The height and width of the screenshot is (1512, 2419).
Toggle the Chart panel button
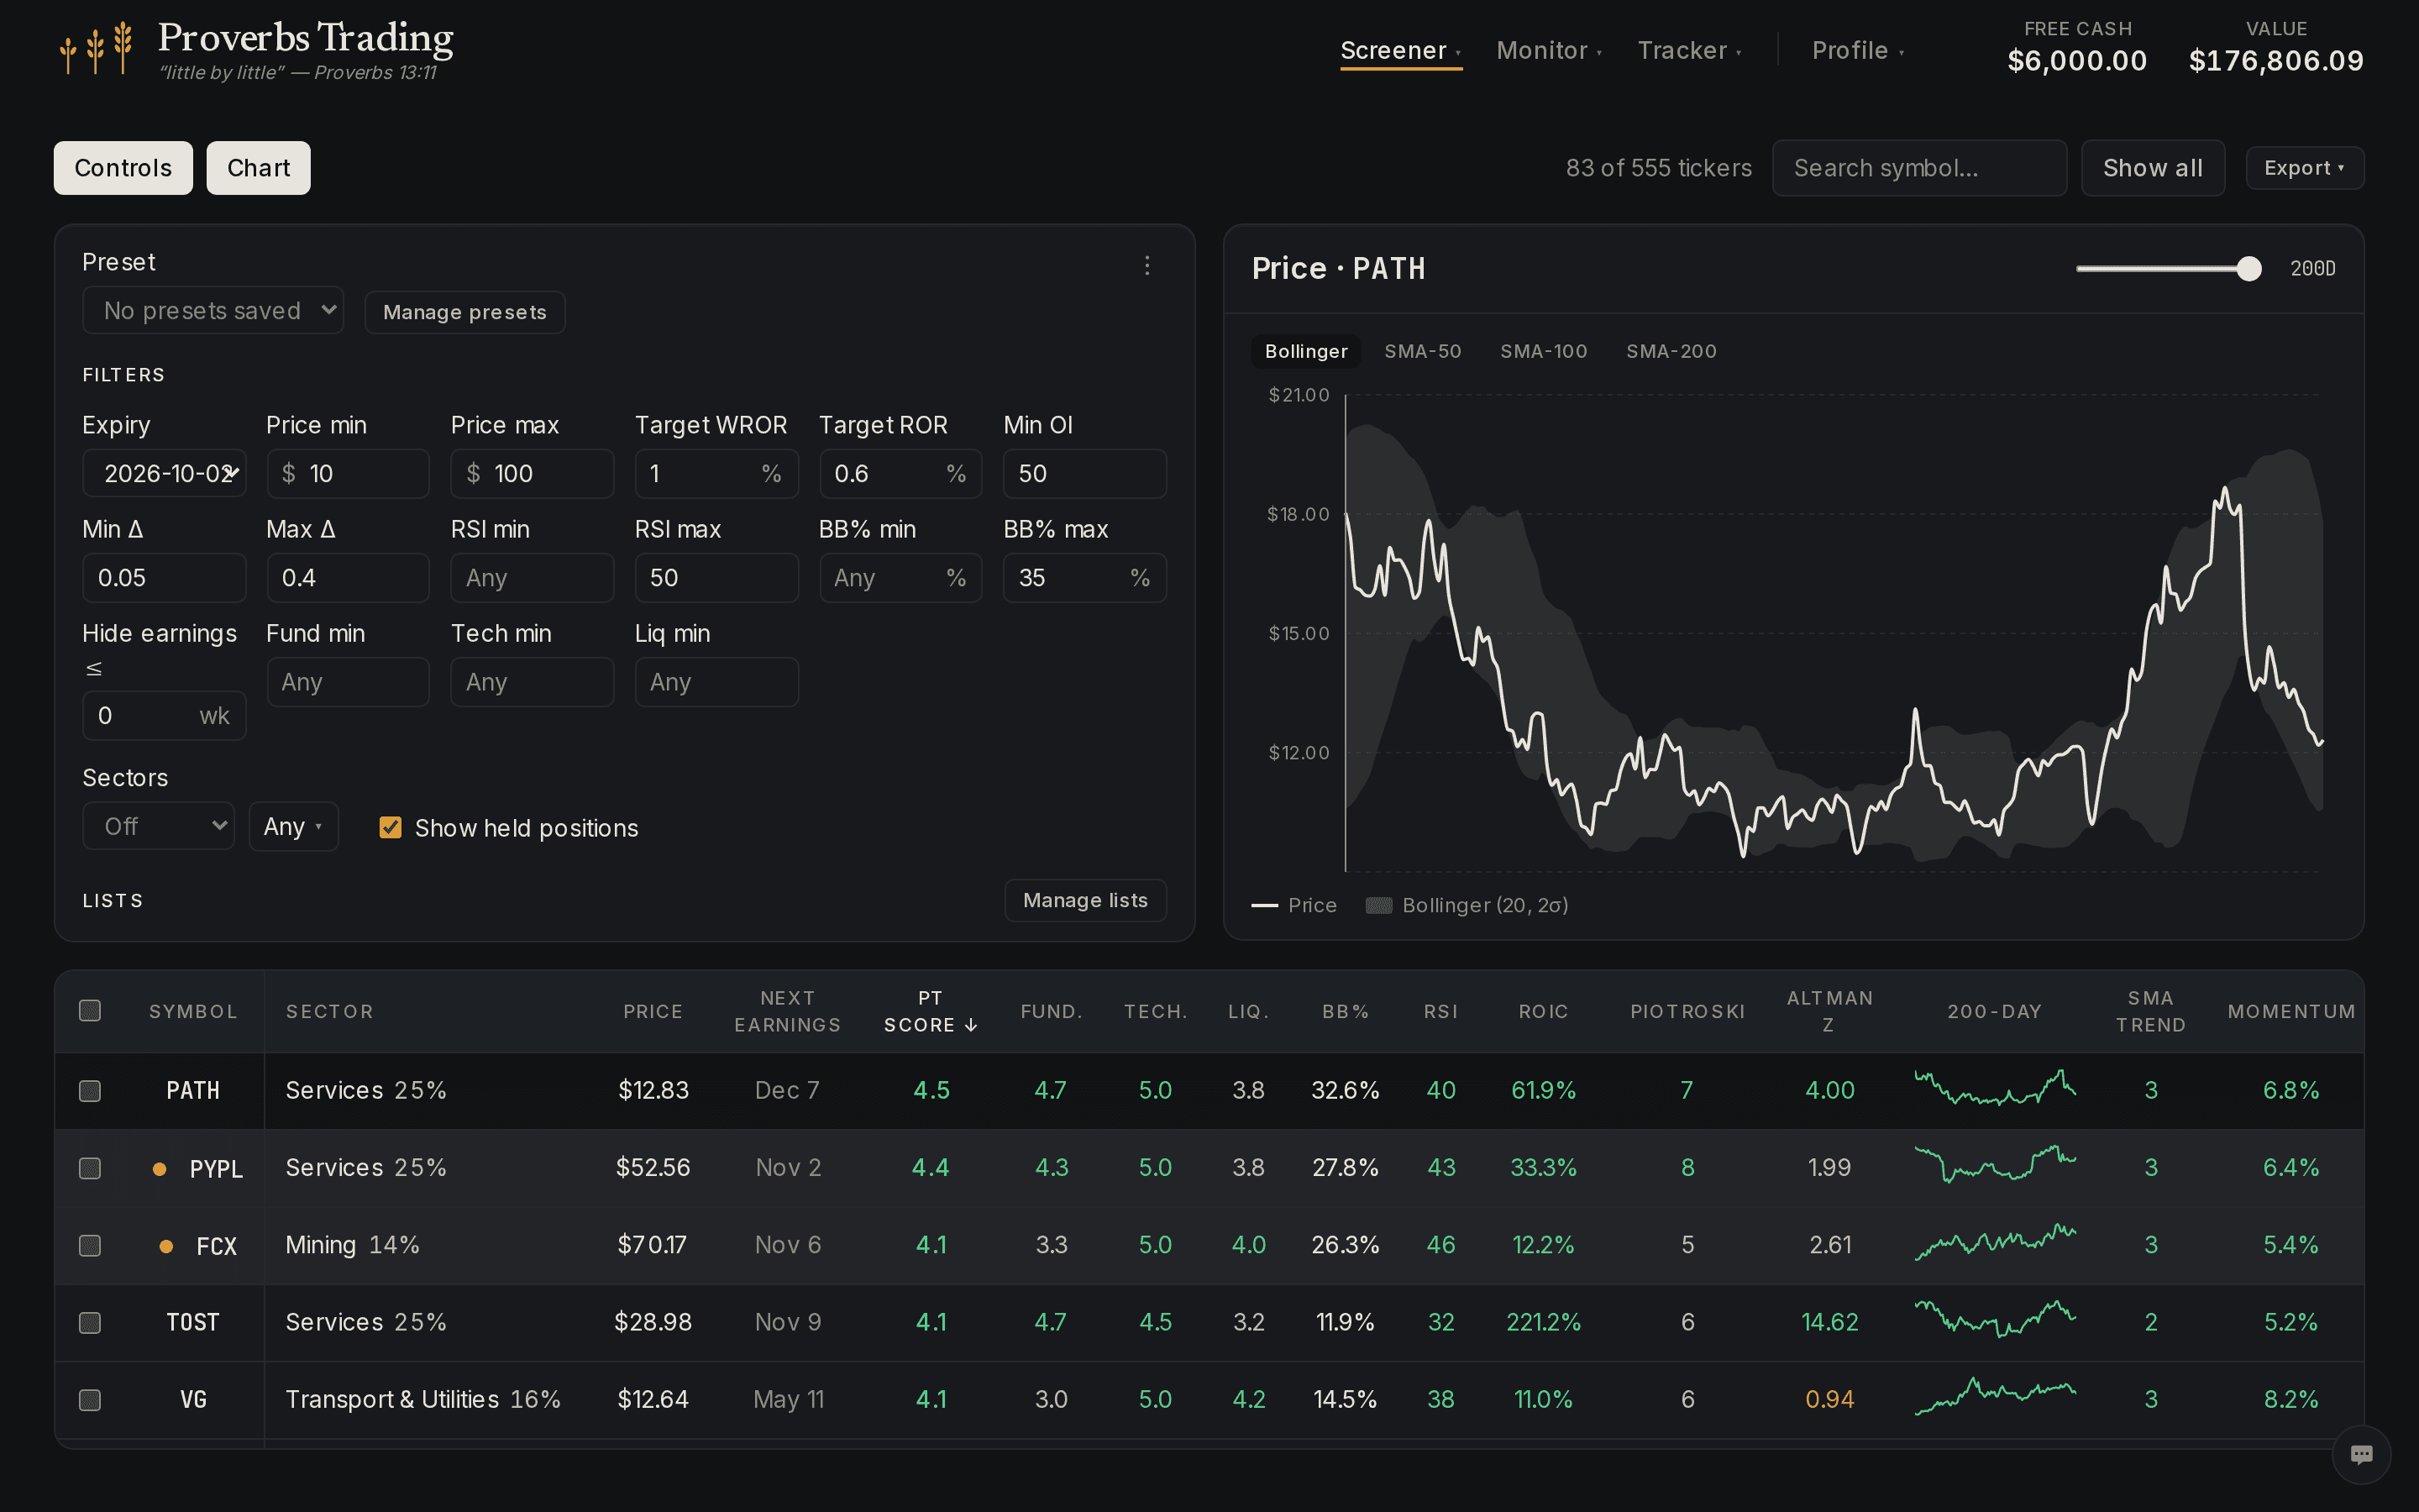click(x=259, y=168)
